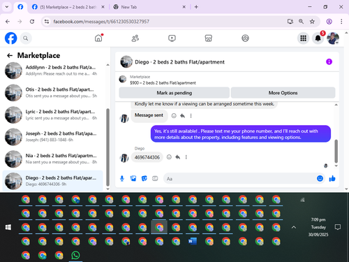The image size is (349, 262).
Task: Record a voice clip with microphone icon
Action: coord(122,179)
